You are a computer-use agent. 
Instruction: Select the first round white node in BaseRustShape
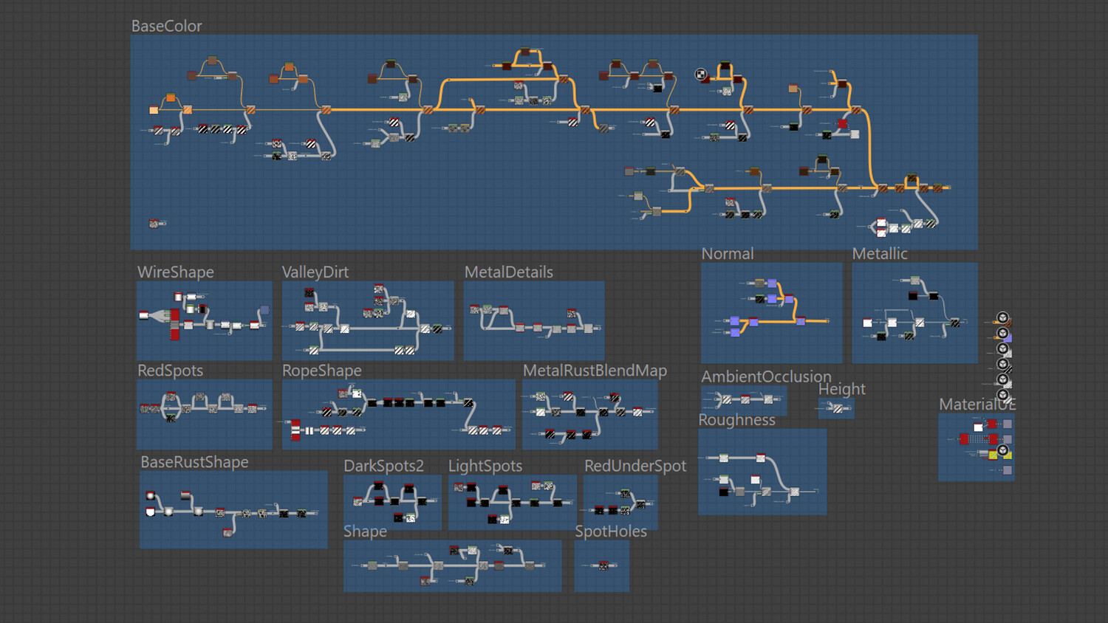[151, 495]
